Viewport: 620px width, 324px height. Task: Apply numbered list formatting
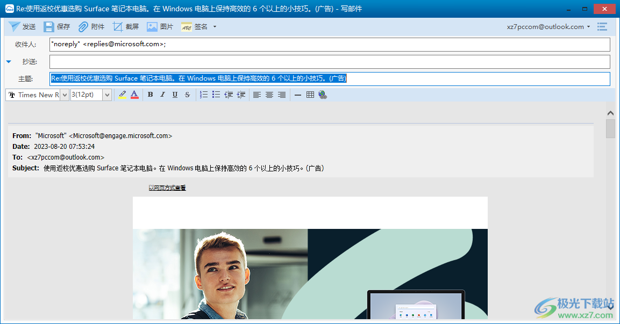coord(204,95)
